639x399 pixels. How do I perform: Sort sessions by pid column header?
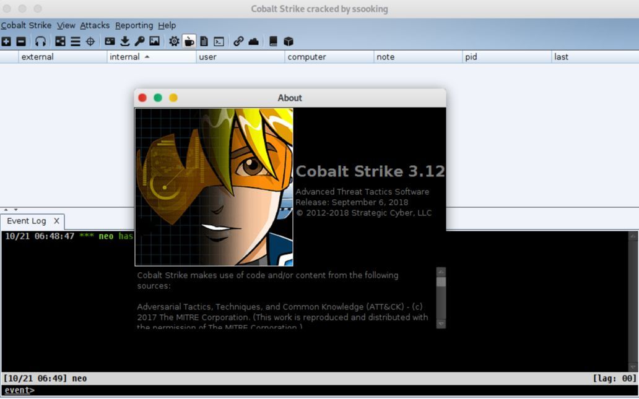pos(507,57)
